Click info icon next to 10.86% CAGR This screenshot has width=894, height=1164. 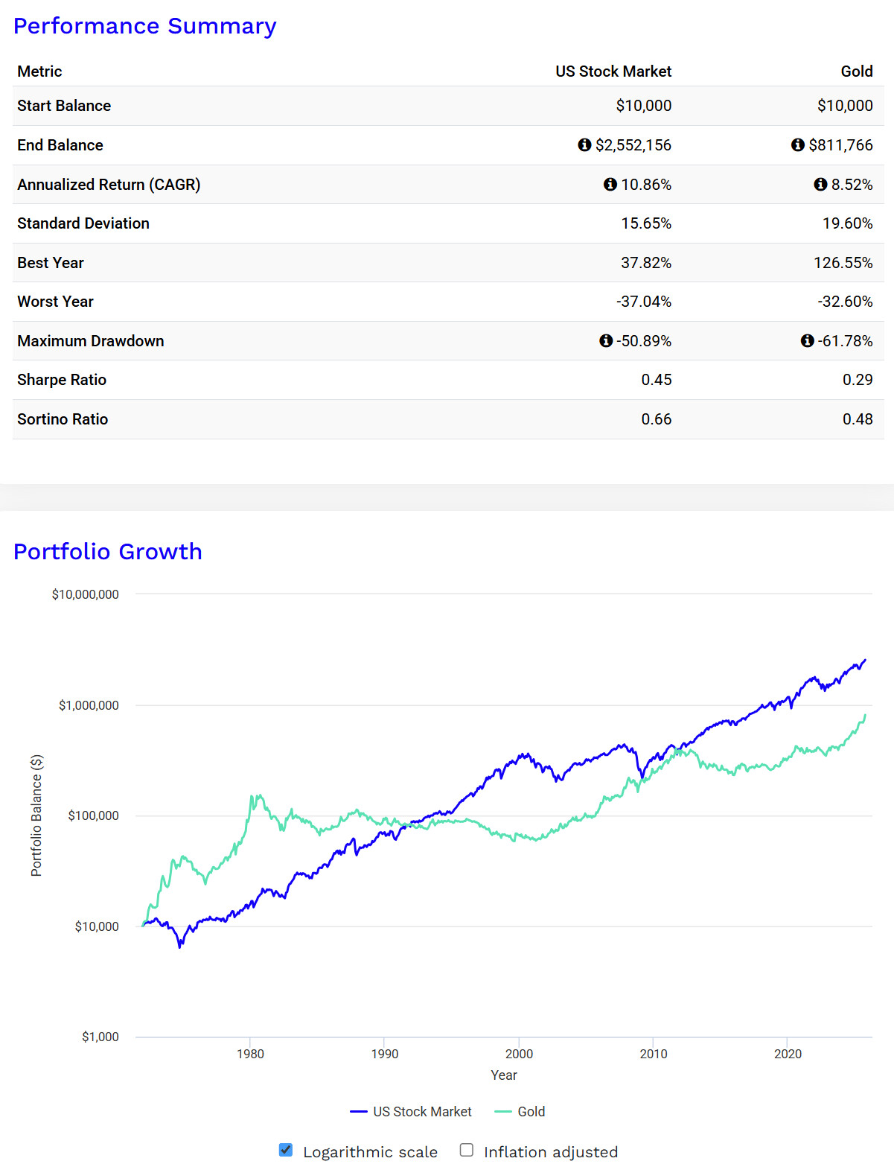click(610, 184)
